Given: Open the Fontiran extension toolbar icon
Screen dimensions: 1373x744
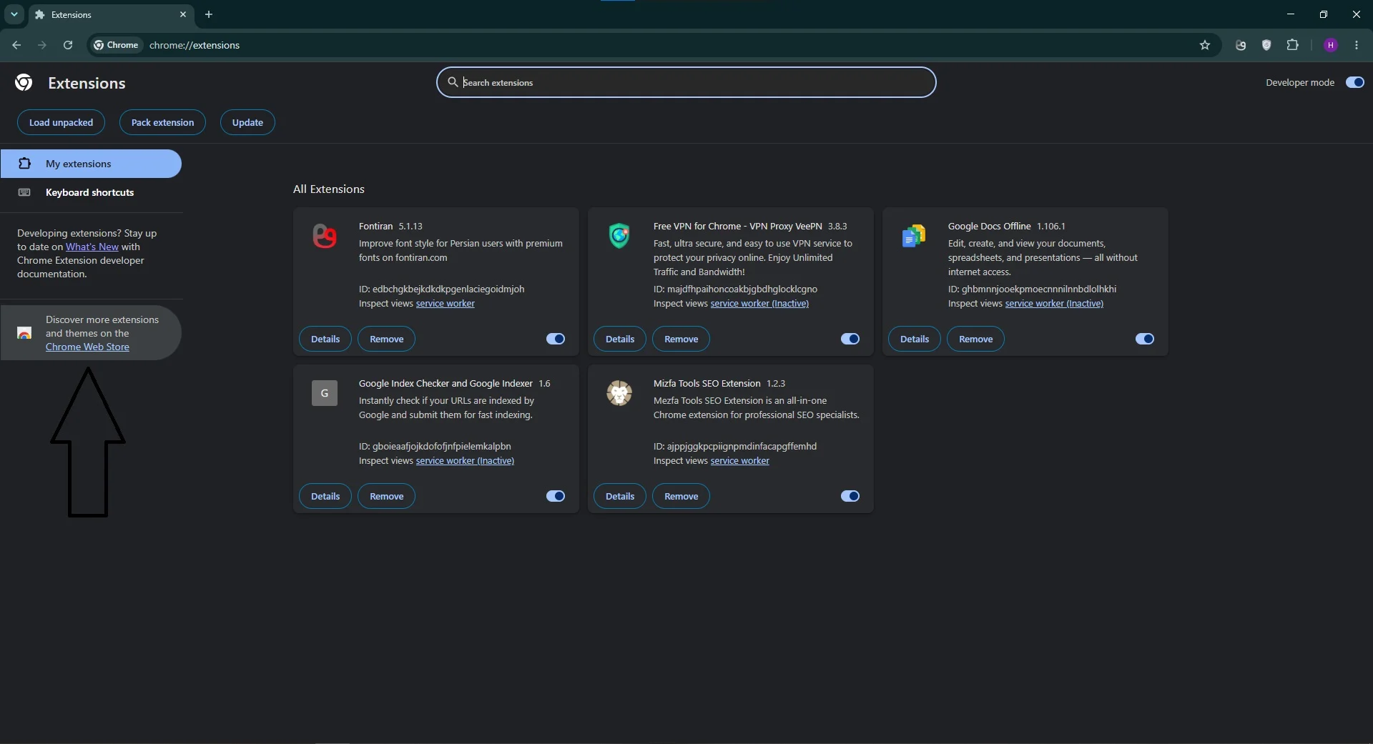Looking at the screenshot, I should (1241, 45).
